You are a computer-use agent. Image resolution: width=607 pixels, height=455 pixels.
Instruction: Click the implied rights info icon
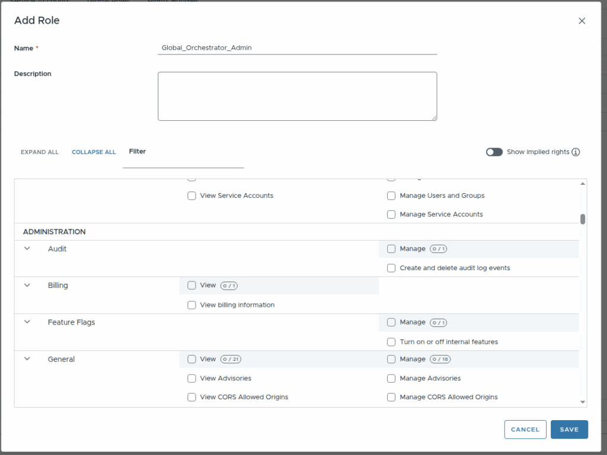(576, 152)
